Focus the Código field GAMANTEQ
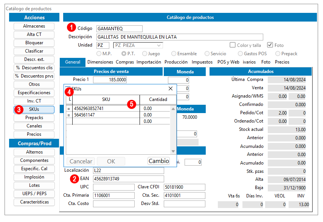 coord(119,29)
